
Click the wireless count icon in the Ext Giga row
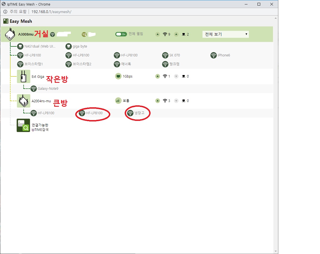tap(165, 76)
